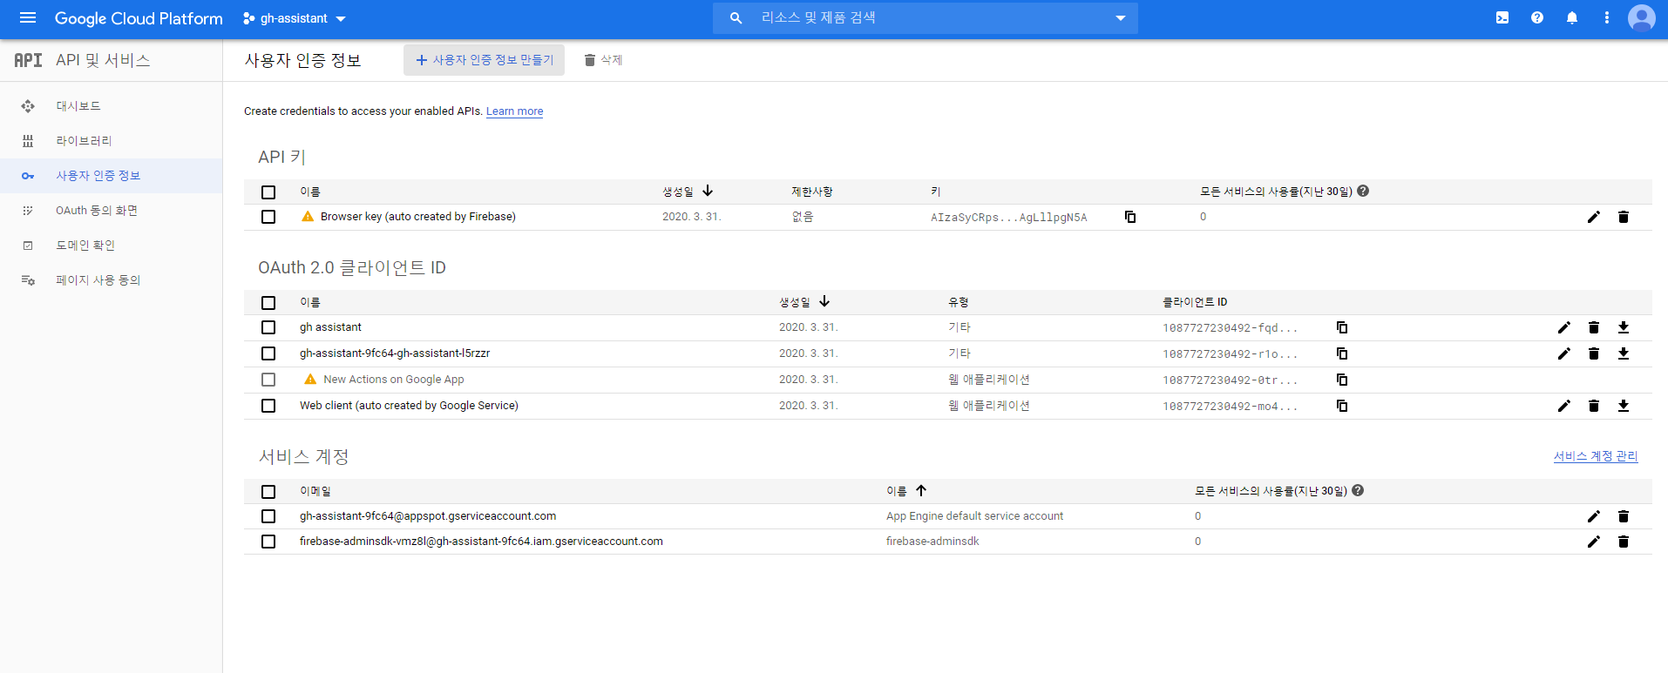Delete the gh-assistant-9fc64-gh-assistant-l5rzzr client
This screenshot has height=673, width=1668.
coord(1594,353)
